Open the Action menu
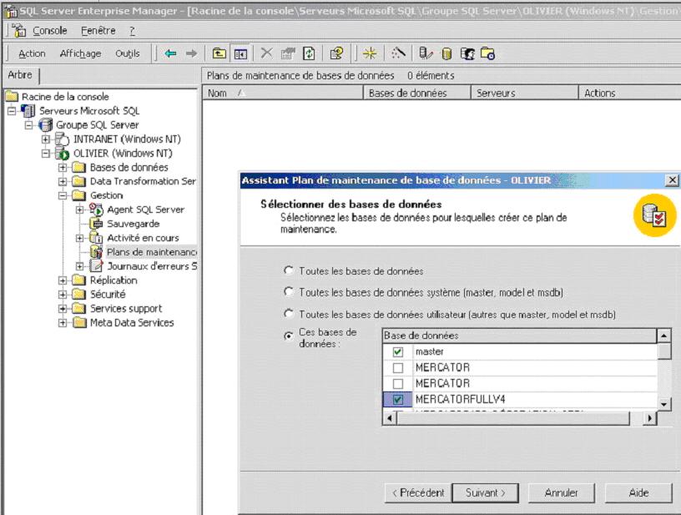This screenshot has height=515, width=681. coord(32,53)
